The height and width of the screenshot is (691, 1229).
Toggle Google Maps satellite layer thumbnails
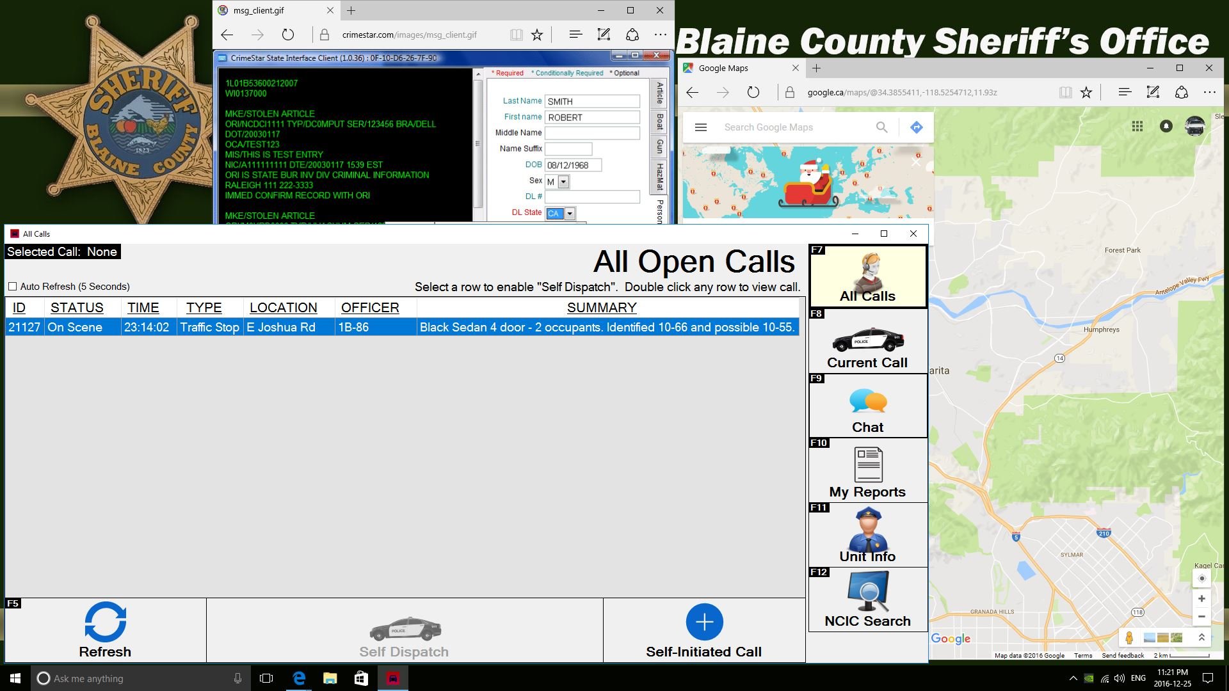coord(1162,637)
